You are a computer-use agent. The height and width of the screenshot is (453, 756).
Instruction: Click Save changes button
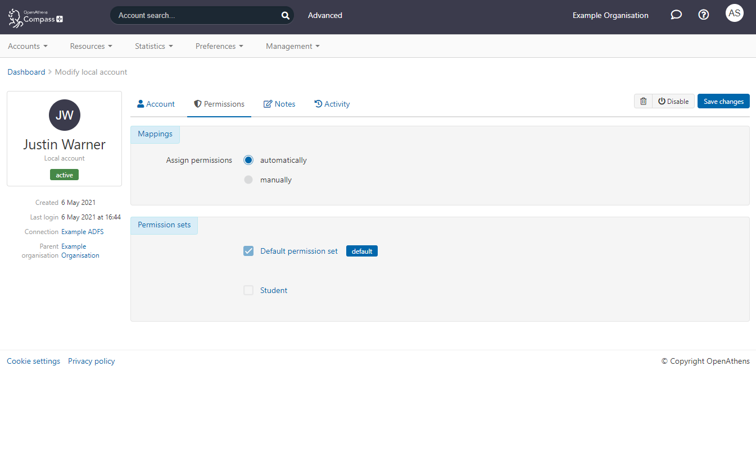(x=723, y=101)
